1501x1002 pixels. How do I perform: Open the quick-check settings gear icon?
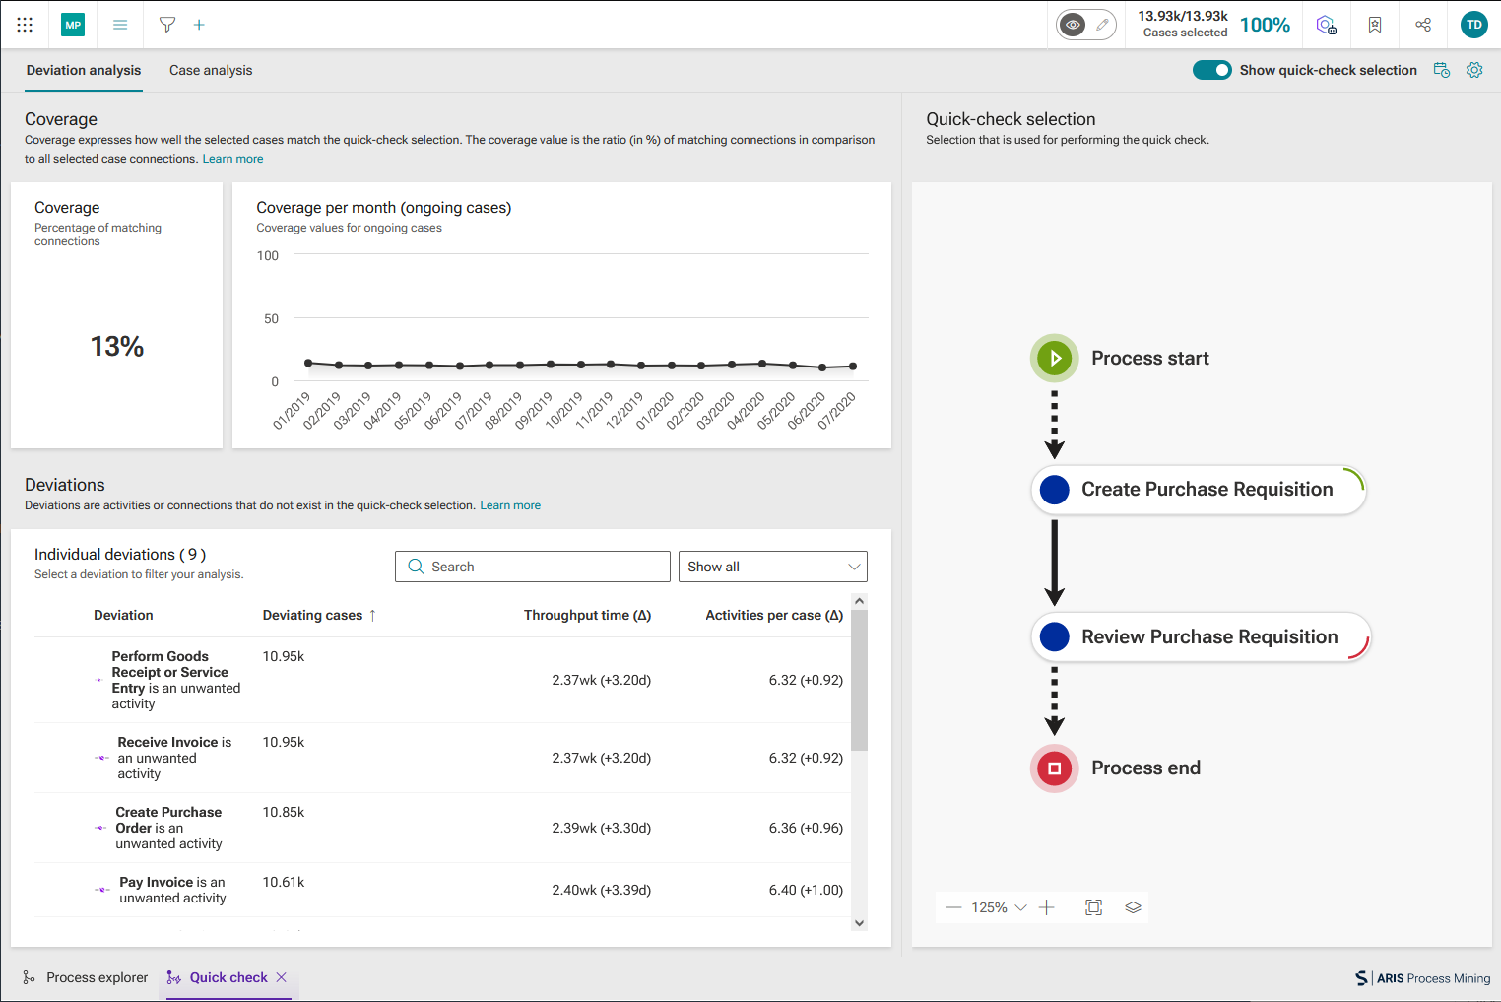pos(1474,70)
